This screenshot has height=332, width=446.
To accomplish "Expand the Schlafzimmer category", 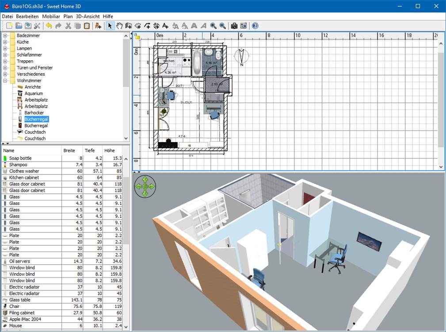I will [5, 54].
